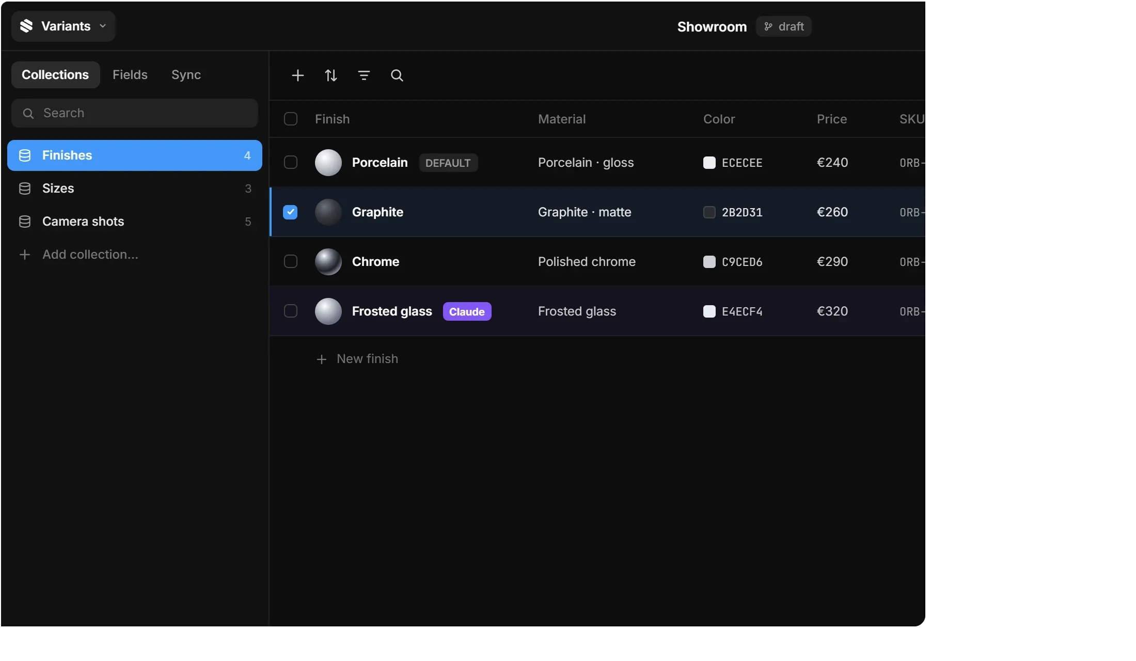Click the Graphite sphere thumbnail
This screenshot has width=1136, height=661.
click(x=328, y=212)
